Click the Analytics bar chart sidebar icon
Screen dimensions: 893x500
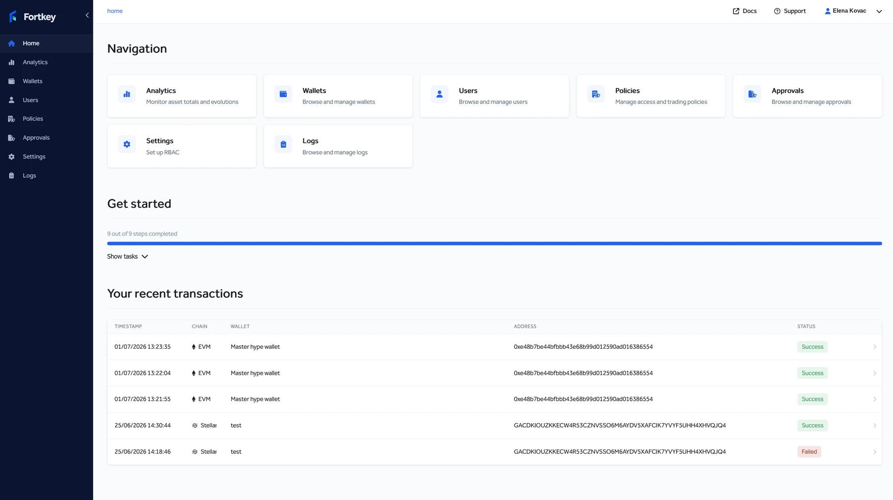point(11,62)
